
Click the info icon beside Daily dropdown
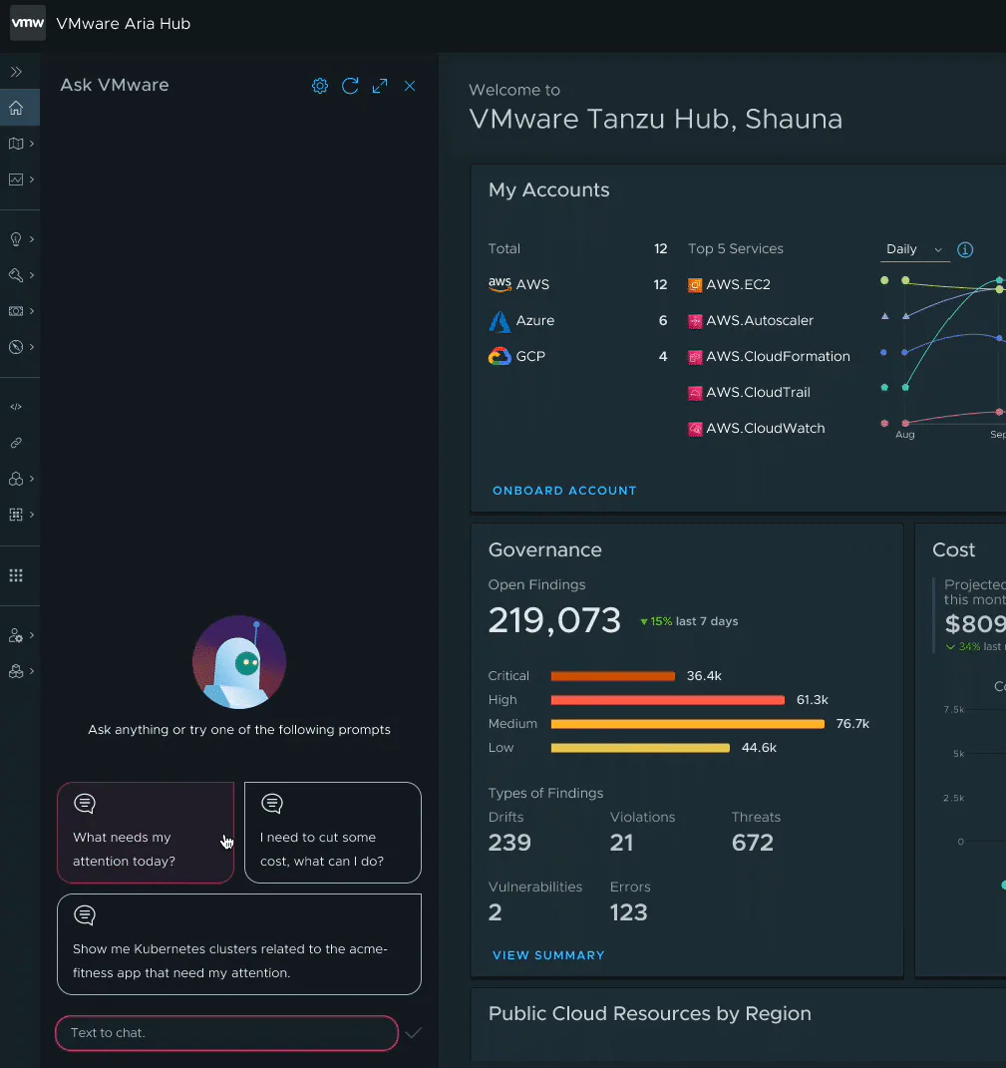[x=965, y=250]
